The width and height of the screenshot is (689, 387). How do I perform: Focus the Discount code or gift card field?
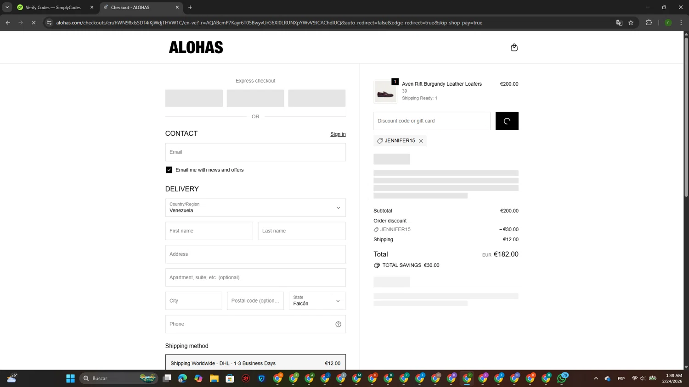pyautogui.click(x=432, y=121)
